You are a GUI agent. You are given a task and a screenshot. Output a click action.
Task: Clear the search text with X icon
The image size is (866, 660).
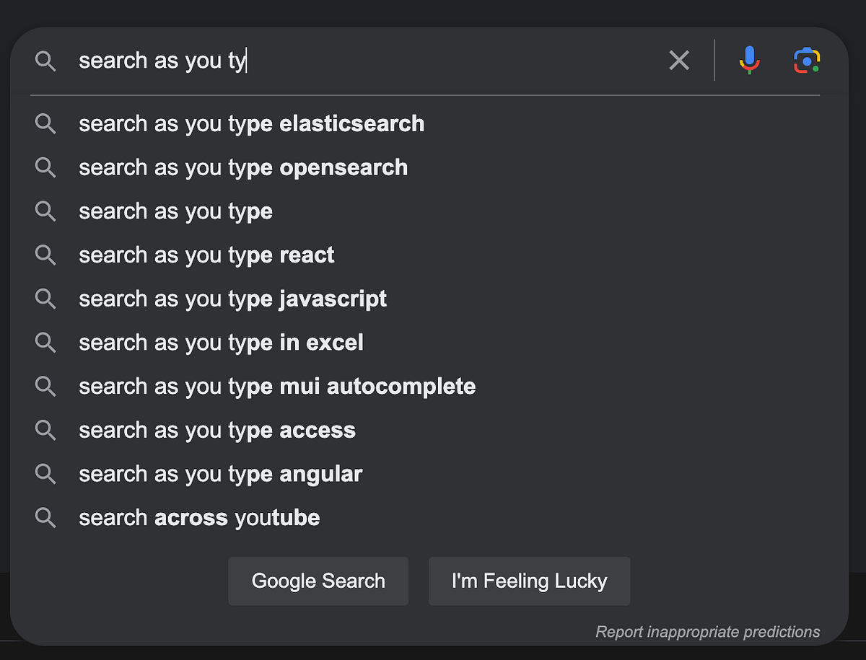[x=679, y=61]
